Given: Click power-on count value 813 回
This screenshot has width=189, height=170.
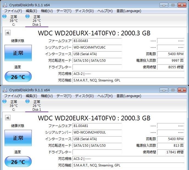Looking at the screenshot, I should [x=171, y=145].
